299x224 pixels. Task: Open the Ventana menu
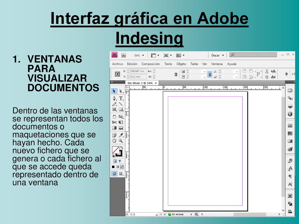click(x=217, y=64)
